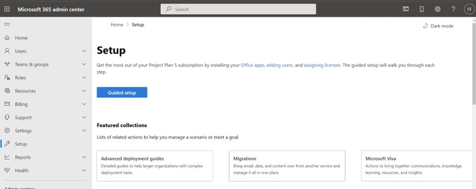Click the Home house icon in sidebar
Image resolution: width=476 pixels, height=189 pixels.
point(7,38)
